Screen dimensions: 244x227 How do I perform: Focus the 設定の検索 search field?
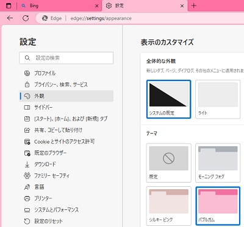tap(66, 58)
